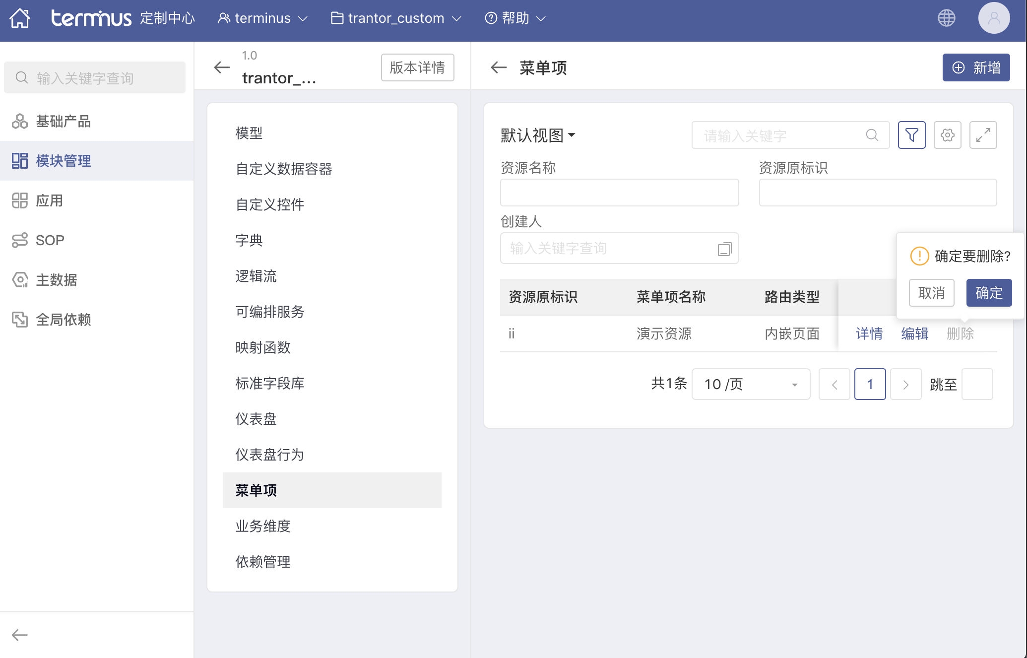Open the language globe icon
The height and width of the screenshot is (658, 1027).
[946, 18]
